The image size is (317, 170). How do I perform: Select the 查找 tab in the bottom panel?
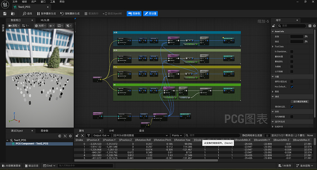point(142,131)
